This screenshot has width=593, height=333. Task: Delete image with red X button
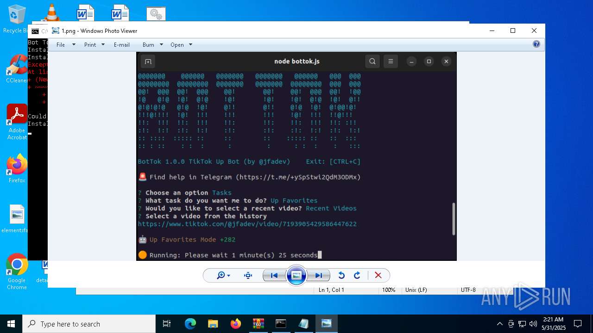tap(378, 275)
